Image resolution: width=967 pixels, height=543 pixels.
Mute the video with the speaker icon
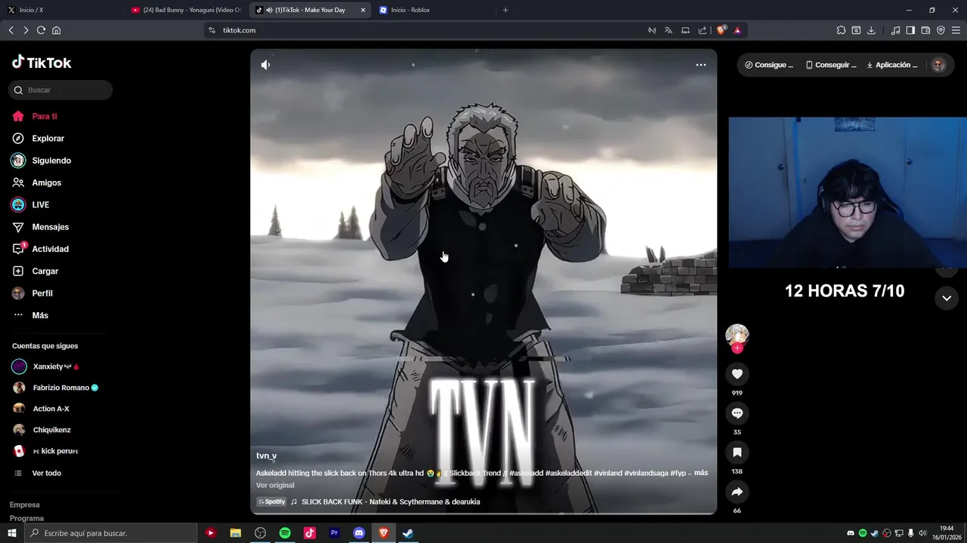[x=265, y=65]
